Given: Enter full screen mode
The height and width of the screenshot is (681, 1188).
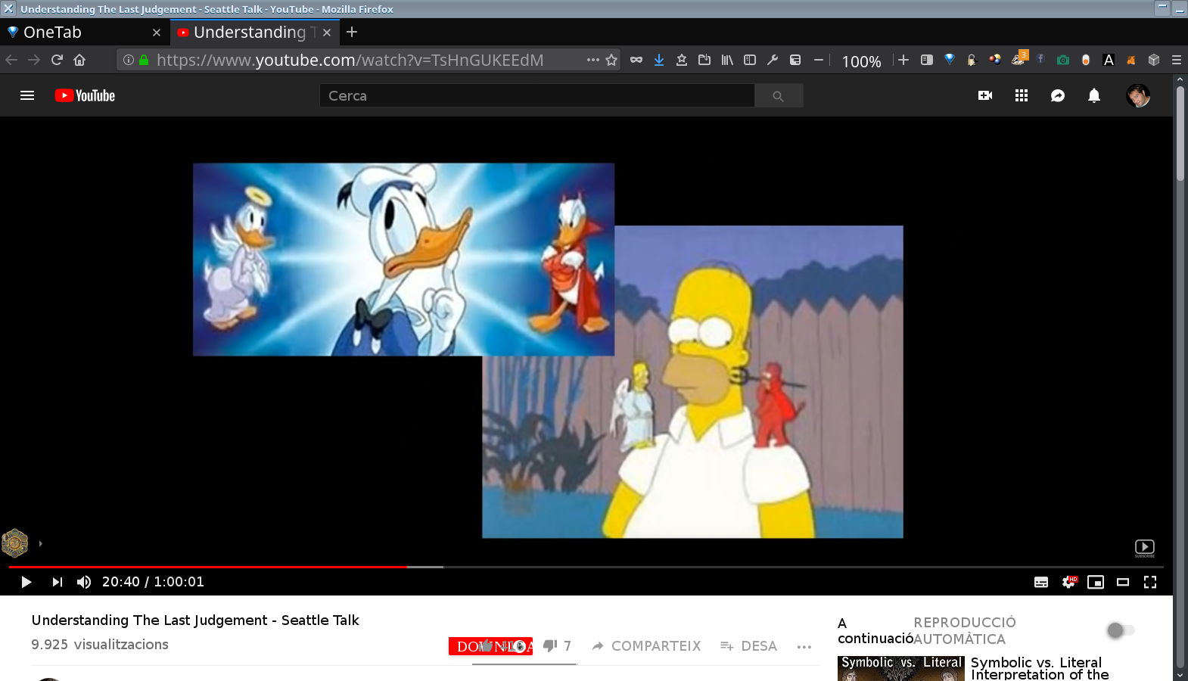Looking at the screenshot, I should [1150, 582].
